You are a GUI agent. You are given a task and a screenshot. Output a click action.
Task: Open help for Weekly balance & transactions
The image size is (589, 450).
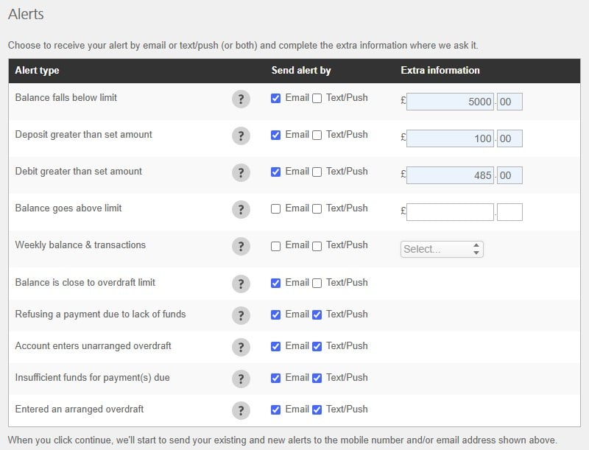[241, 247]
